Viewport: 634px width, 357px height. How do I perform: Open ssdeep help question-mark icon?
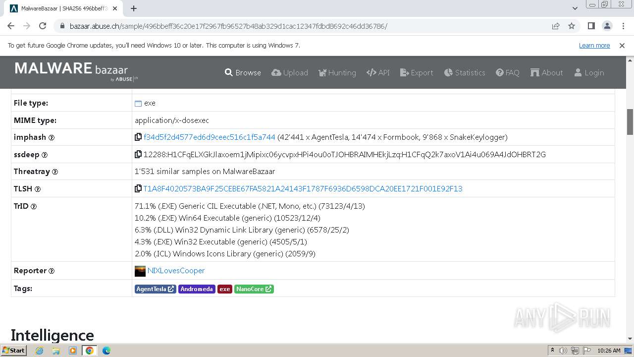coord(45,155)
